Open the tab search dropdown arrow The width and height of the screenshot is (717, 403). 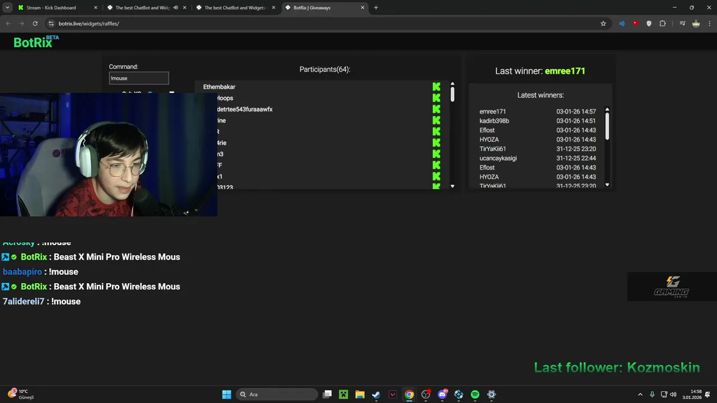7,8
